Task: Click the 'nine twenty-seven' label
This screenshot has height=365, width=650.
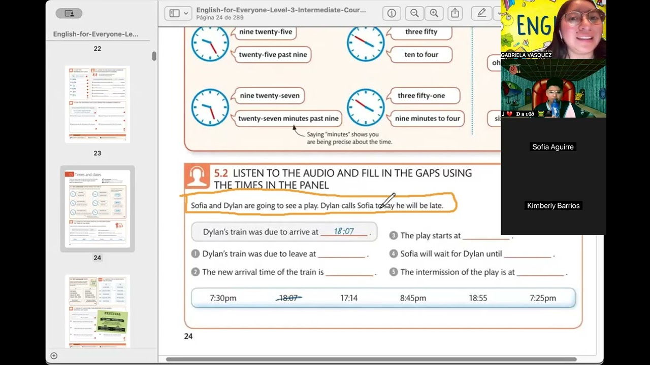Action: pyautogui.click(x=270, y=96)
